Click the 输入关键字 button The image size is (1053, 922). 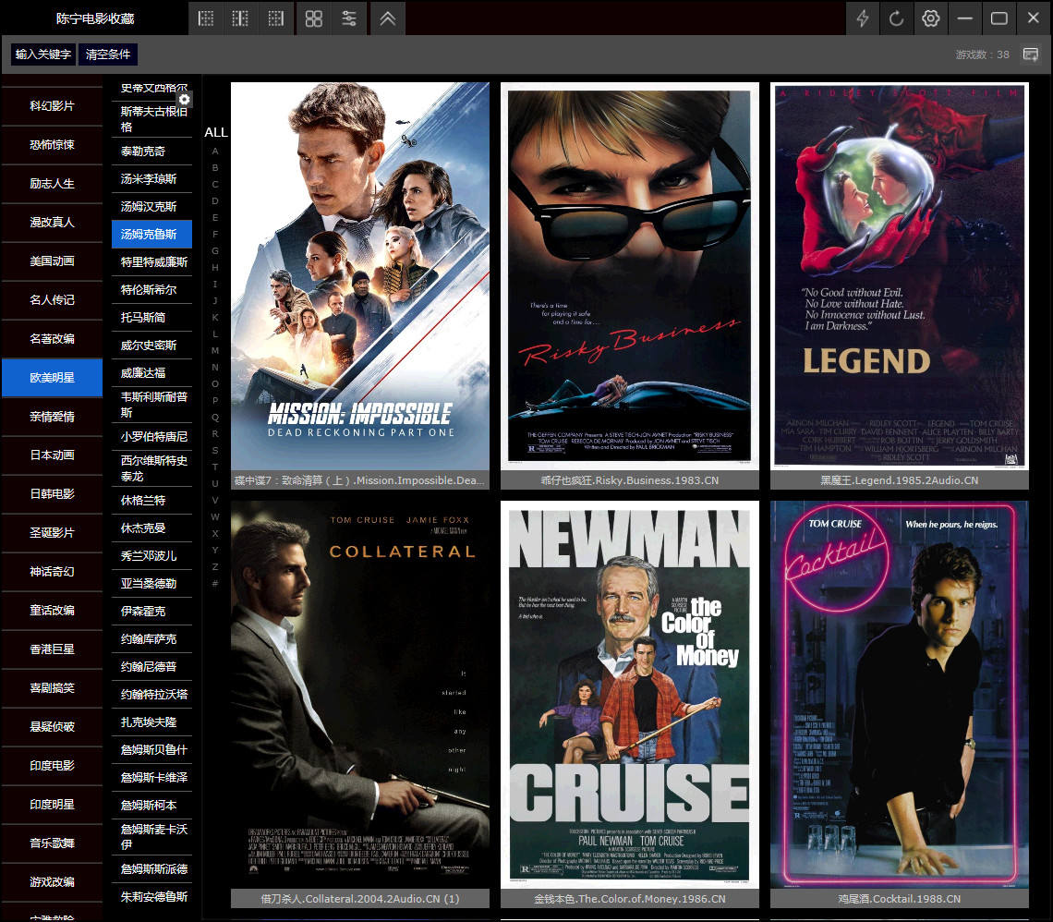click(43, 55)
